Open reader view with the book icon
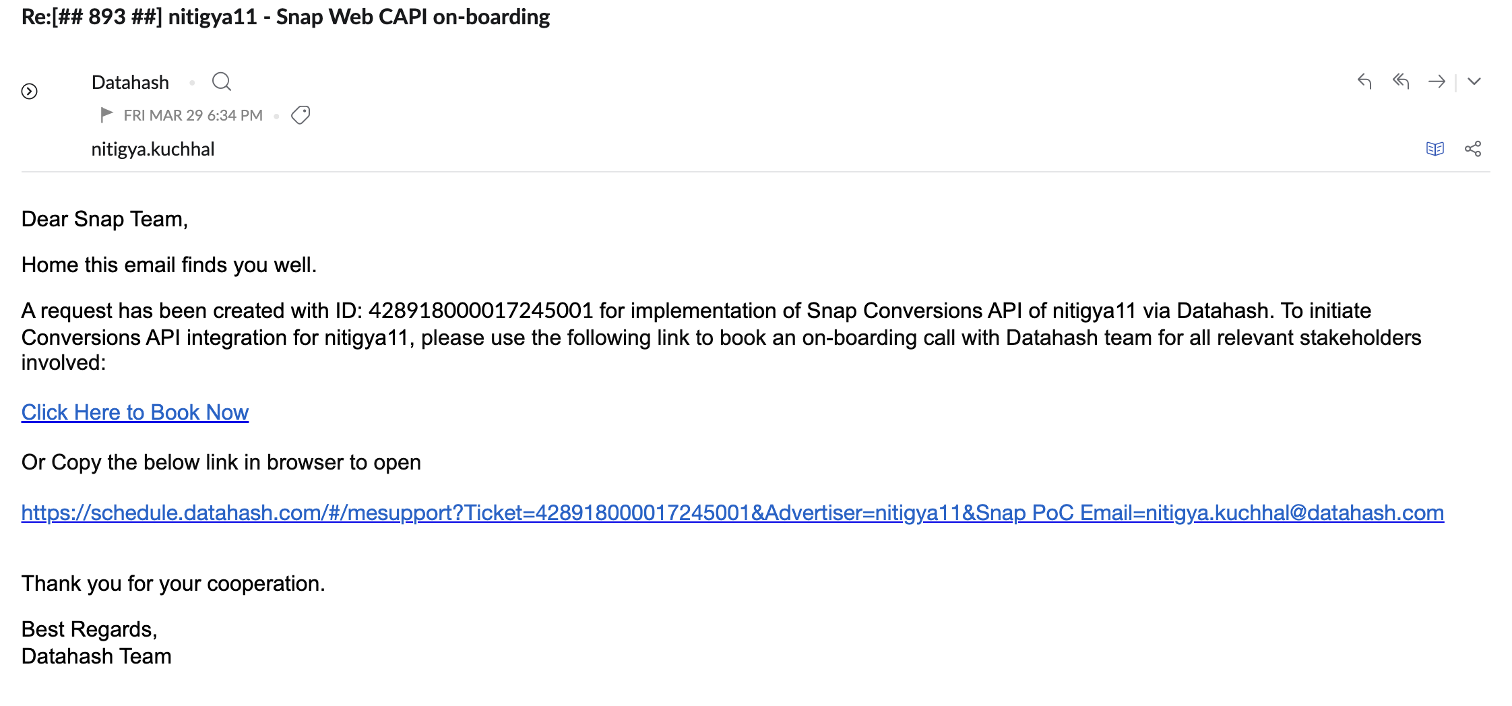The width and height of the screenshot is (1512, 706). click(1435, 149)
